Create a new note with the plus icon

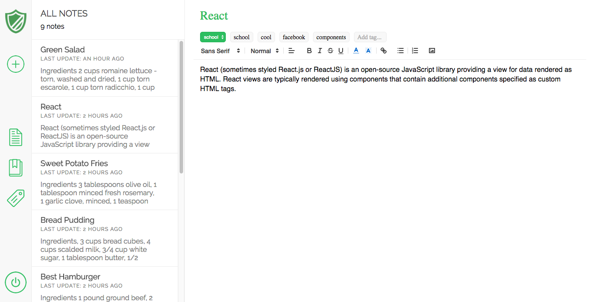click(16, 64)
